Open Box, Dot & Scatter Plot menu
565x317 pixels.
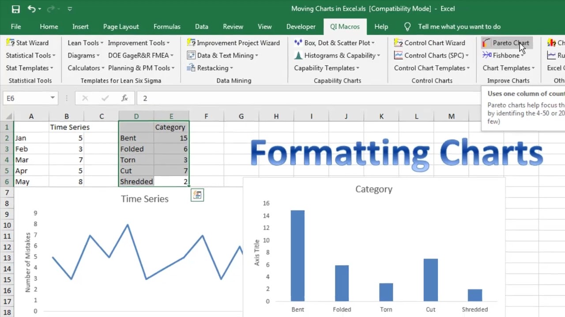334,43
